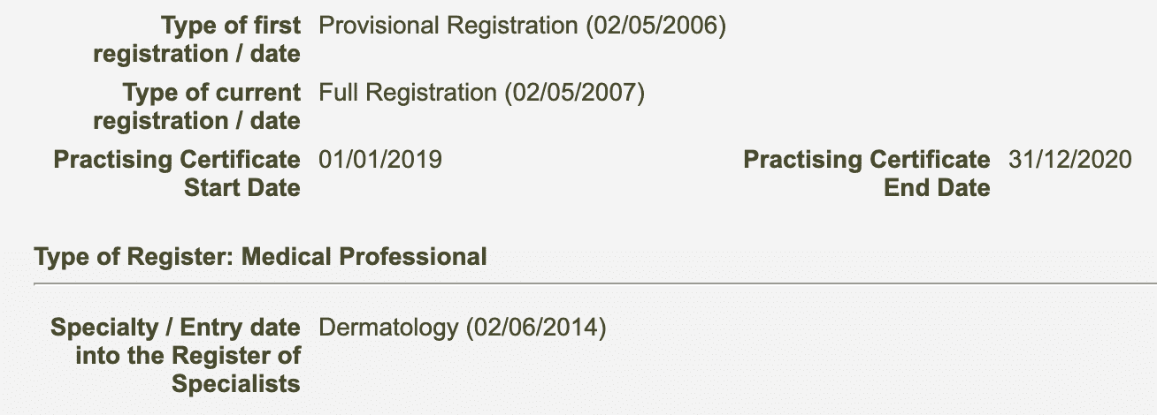Click the words 'Full Registration'
The height and width of the screenshot is (415, 1157).
tap(408, 93)
